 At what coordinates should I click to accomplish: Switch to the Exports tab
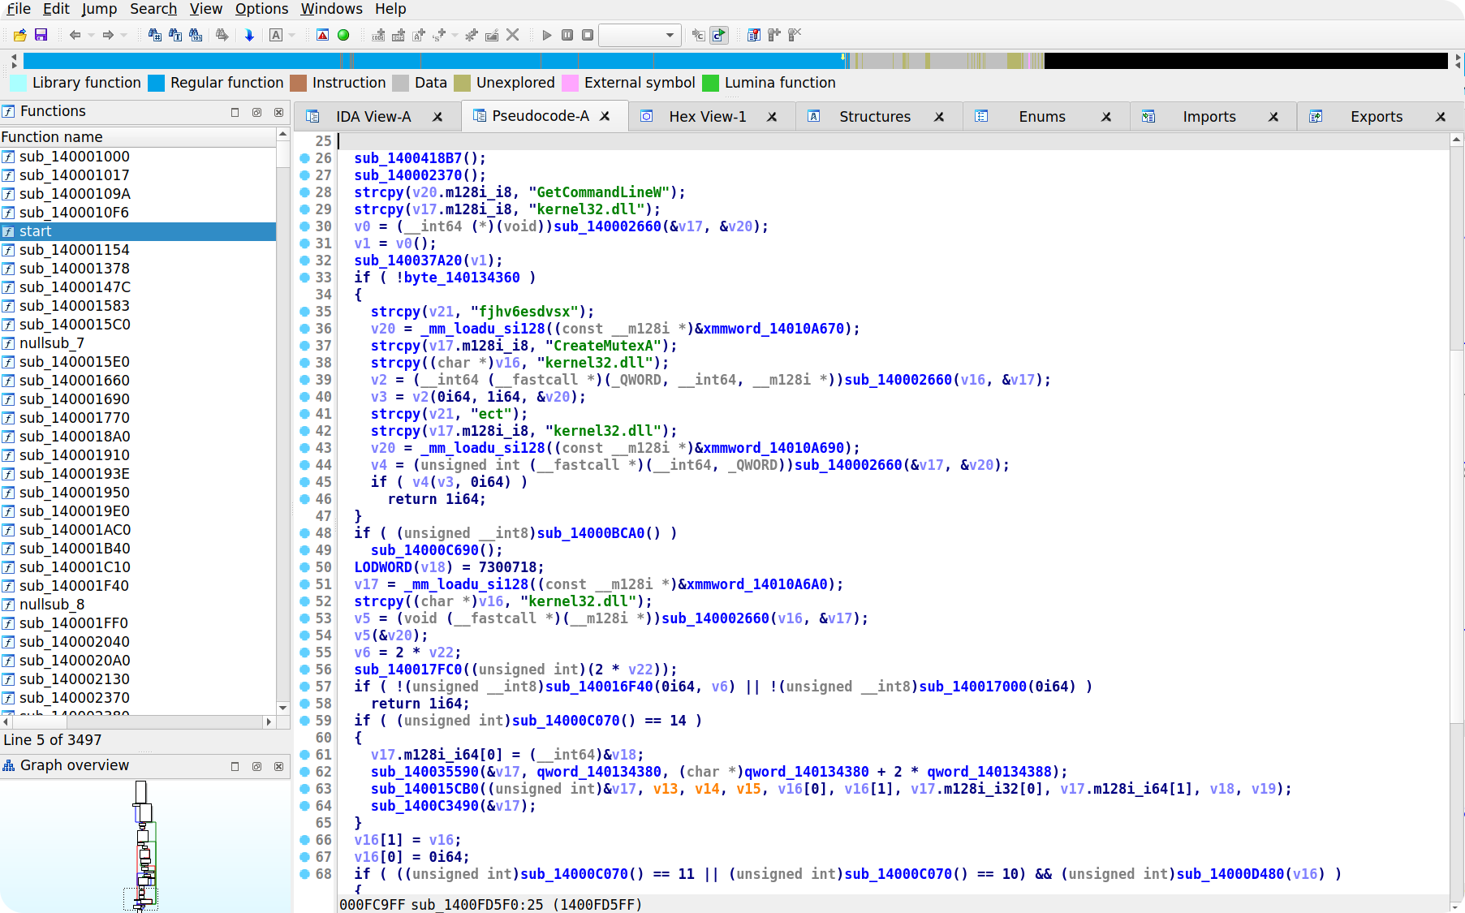1376,117
